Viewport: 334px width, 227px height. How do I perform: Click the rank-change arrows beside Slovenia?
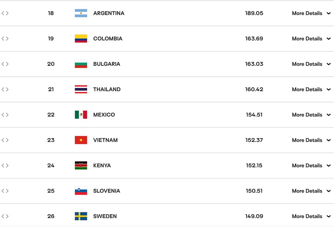pyautogui.click(x=5, y=191)
